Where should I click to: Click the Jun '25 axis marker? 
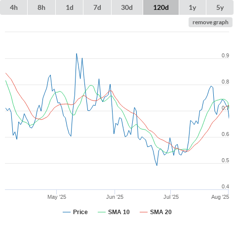click(x=115, y=197)
